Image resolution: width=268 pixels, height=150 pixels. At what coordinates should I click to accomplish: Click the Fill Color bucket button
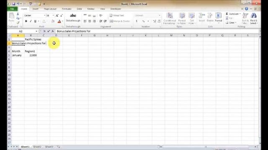click(53, 21)
